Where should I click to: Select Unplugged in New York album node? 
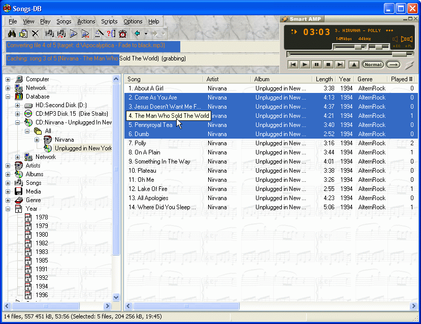[83, 148]
